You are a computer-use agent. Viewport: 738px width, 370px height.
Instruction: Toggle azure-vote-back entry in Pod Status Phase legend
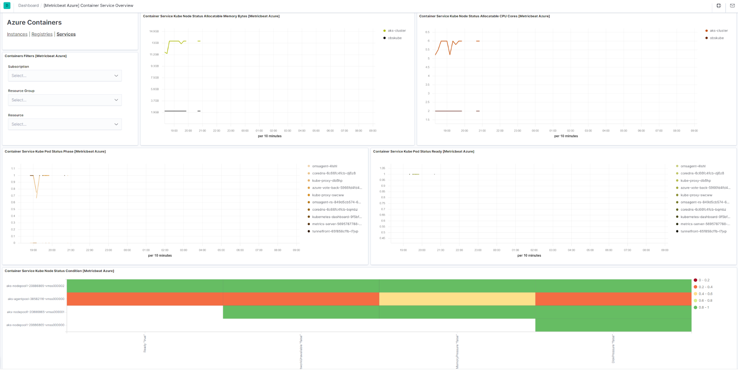click(x=335, y=188)
